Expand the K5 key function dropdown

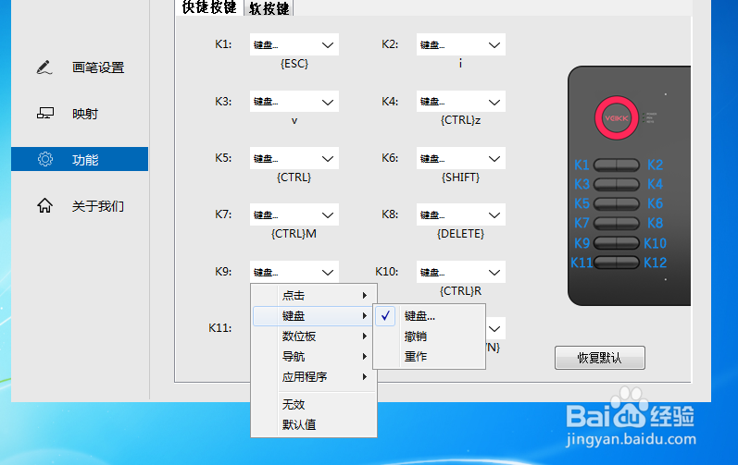pos(294,158)
